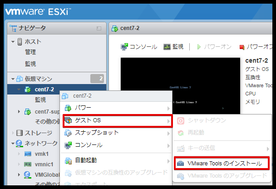Collapse the 仮想マシン tree node
The height and width of the screenshot is (189, 276).
pyautogui.click(x=13, y=79)
